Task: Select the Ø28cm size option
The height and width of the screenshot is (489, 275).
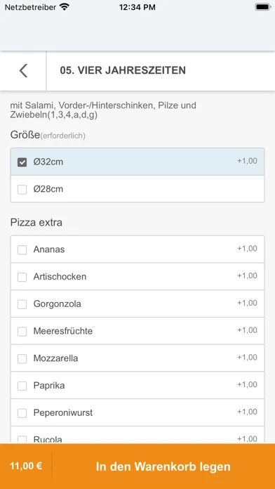Action: point(22,189)
